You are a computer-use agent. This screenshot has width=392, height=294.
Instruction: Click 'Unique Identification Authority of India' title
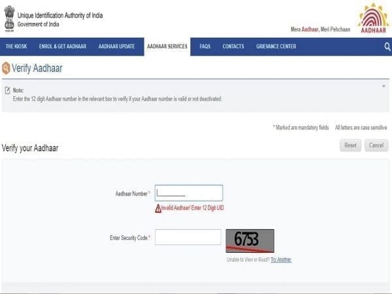coord(60,16)
